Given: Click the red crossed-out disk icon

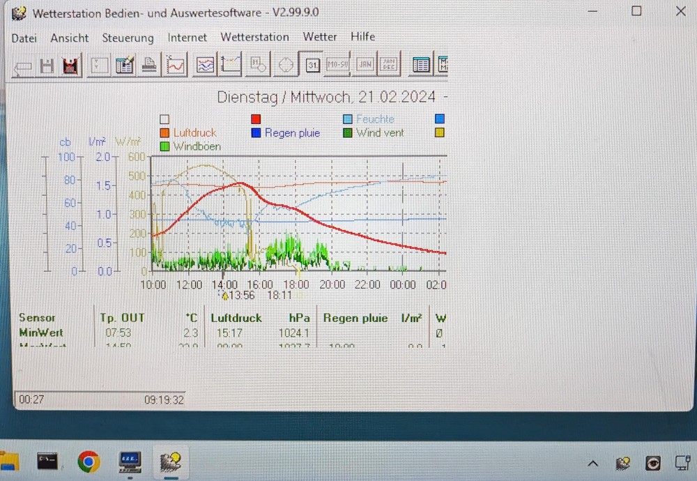Looking at the screenshot, I should click(70, 66).
